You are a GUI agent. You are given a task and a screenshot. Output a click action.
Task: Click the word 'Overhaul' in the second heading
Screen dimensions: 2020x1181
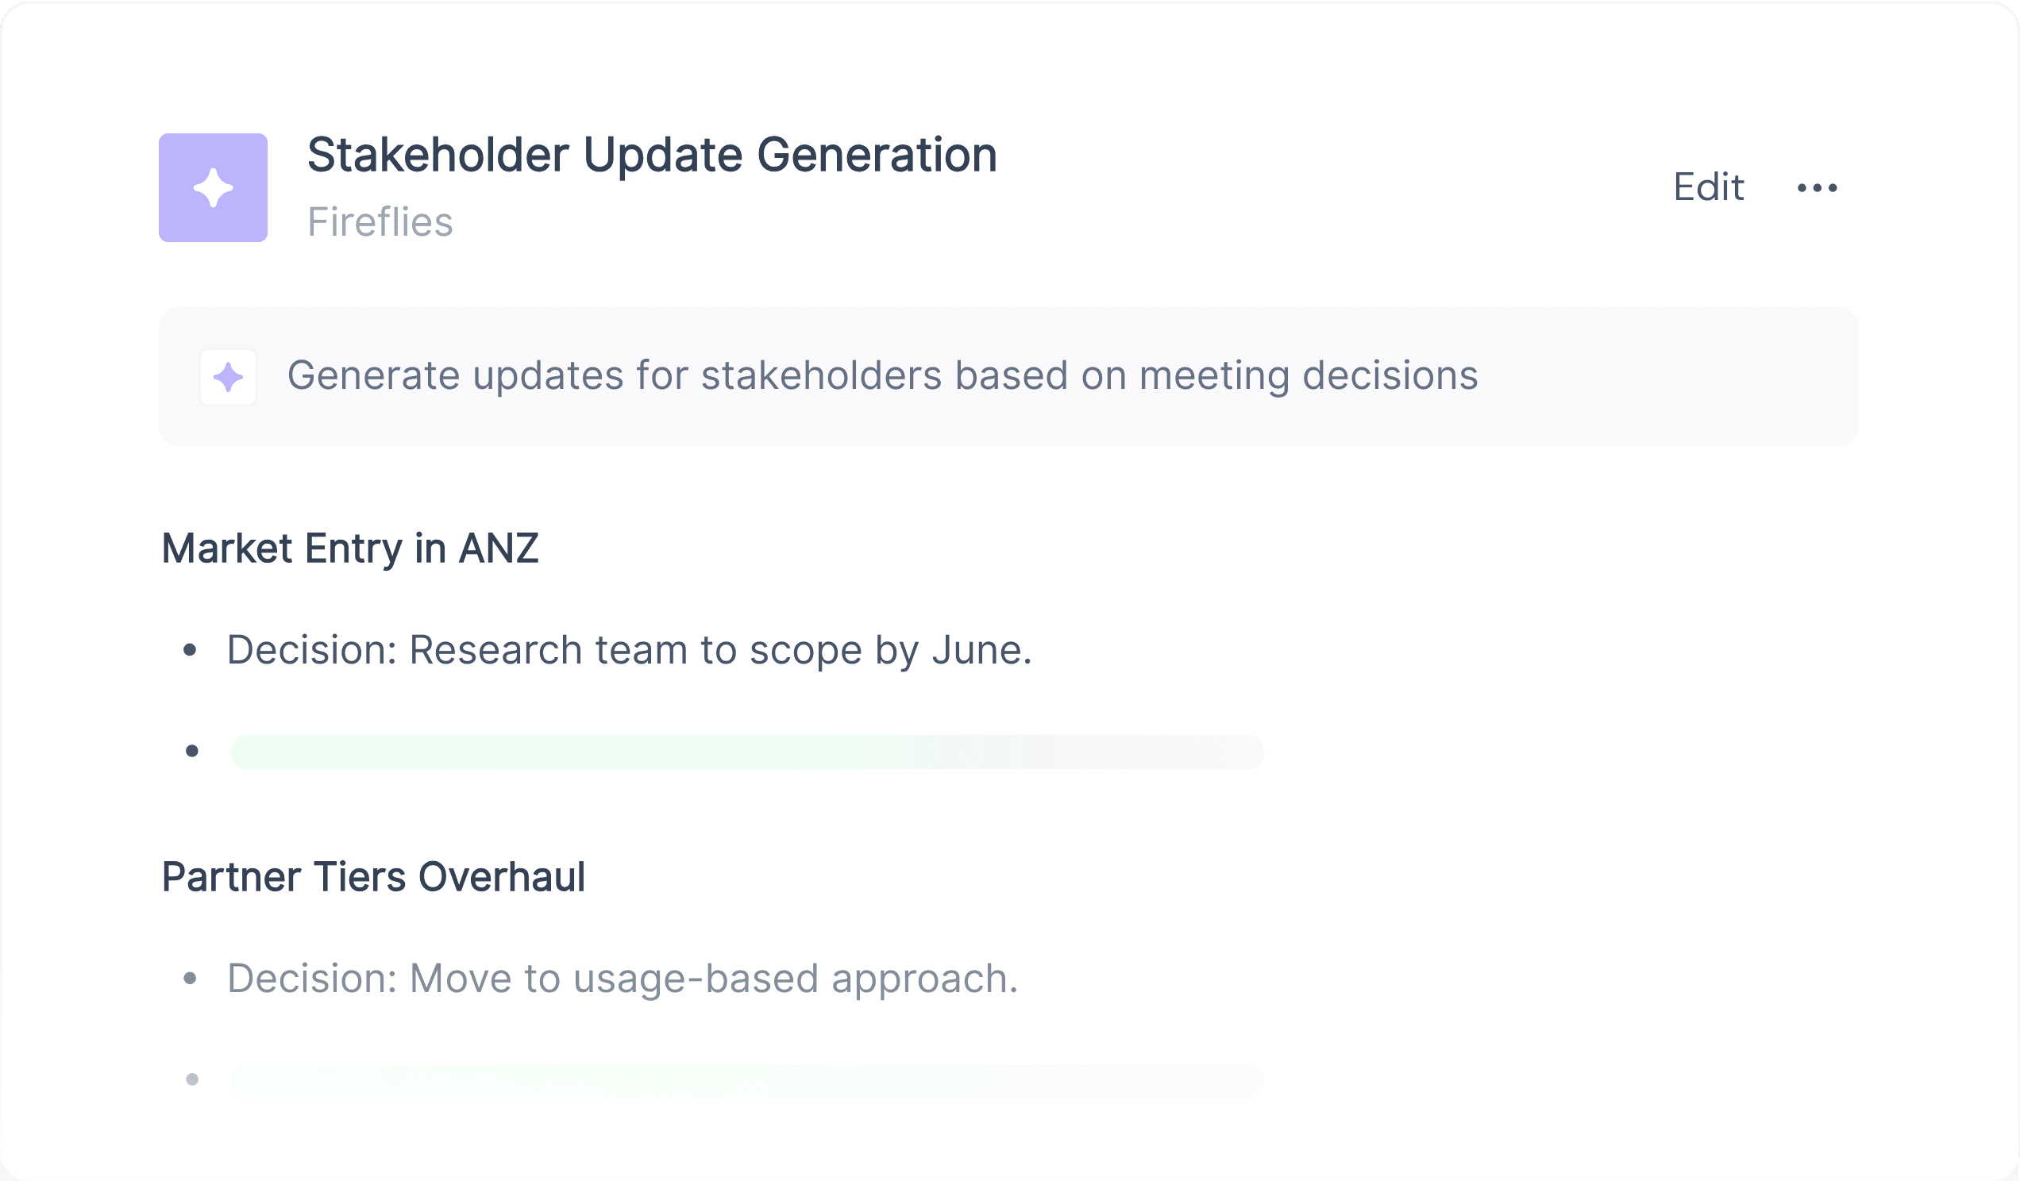(502, 877)
